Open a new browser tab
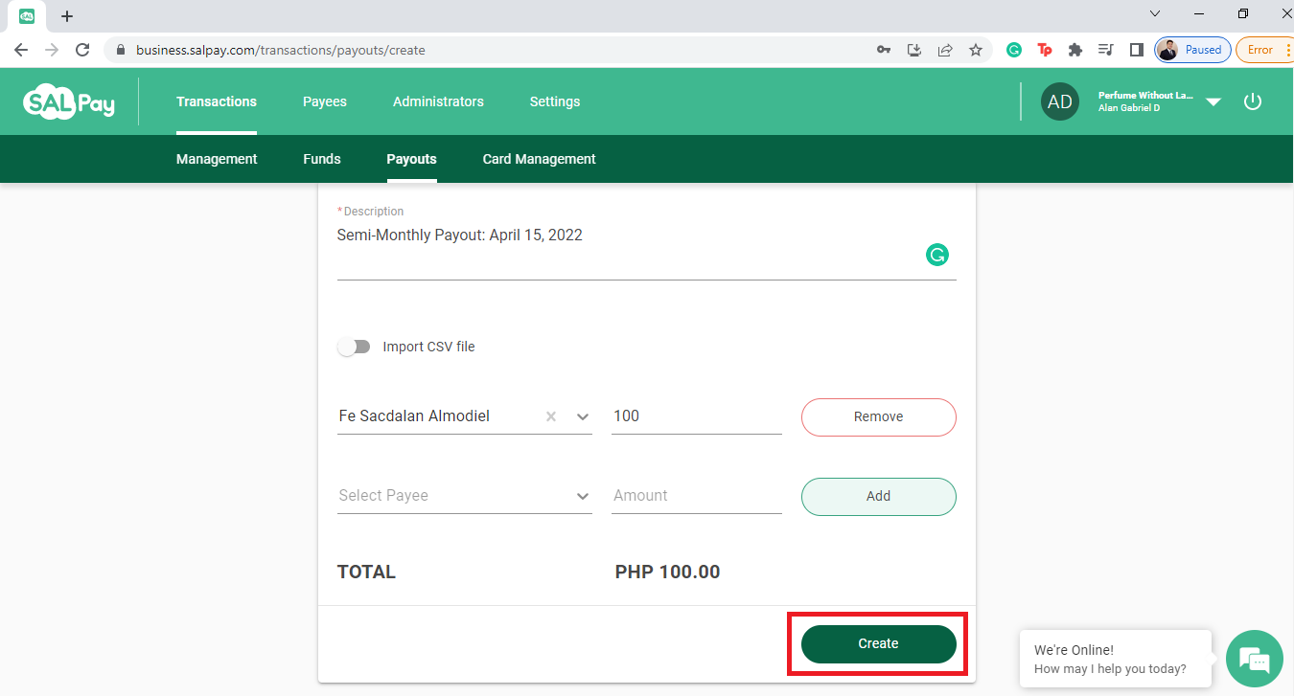Image resolution: width=1294 pixels, height=696 pixels. (x=67, y=16)
